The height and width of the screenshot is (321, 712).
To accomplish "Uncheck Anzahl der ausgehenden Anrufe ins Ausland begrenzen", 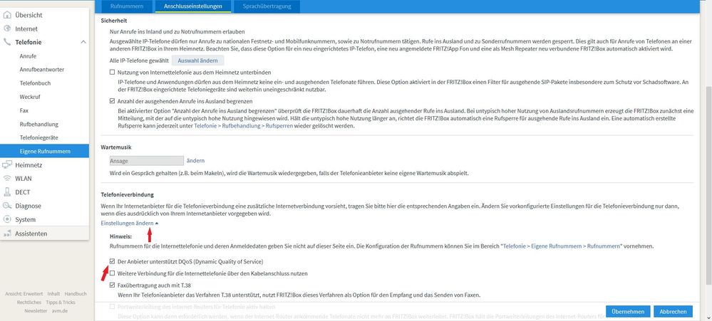I will pyautogui.click(x=112, y=101).
